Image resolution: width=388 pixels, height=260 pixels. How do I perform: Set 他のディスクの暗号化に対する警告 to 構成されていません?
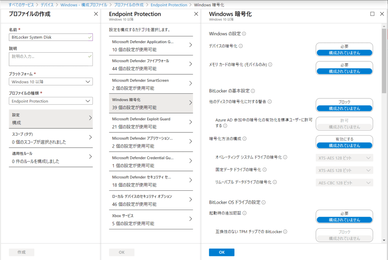coord(344,108)
